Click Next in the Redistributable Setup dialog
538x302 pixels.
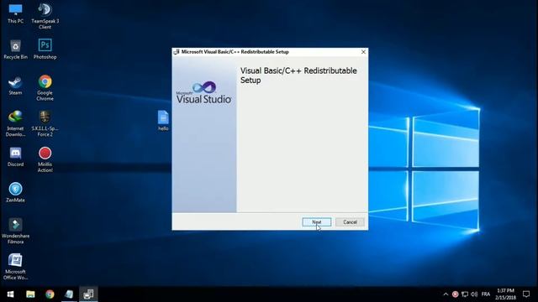pyautogui.click(x=317, y=222)
